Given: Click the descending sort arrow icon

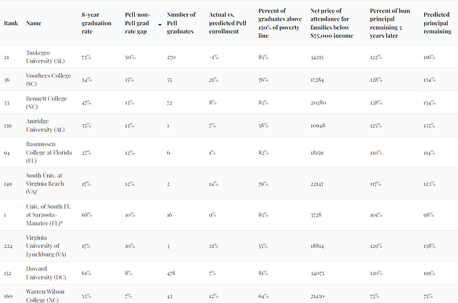Looking at the screenshot, I should [160, 23].
